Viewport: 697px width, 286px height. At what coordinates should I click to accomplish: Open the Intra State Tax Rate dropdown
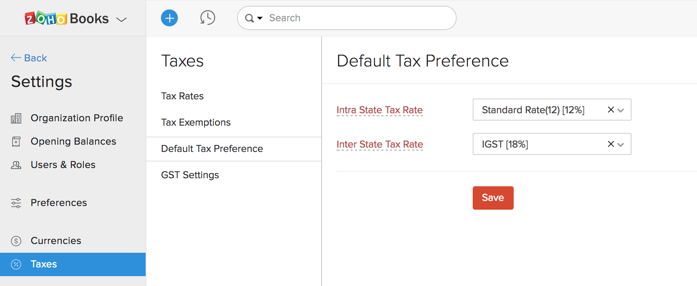[621, 110]
